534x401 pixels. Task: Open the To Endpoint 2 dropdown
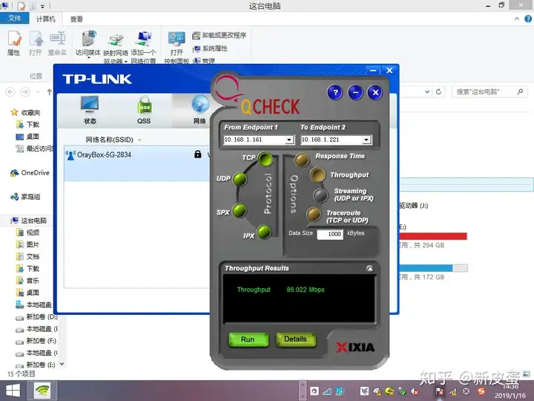[366, 140]
